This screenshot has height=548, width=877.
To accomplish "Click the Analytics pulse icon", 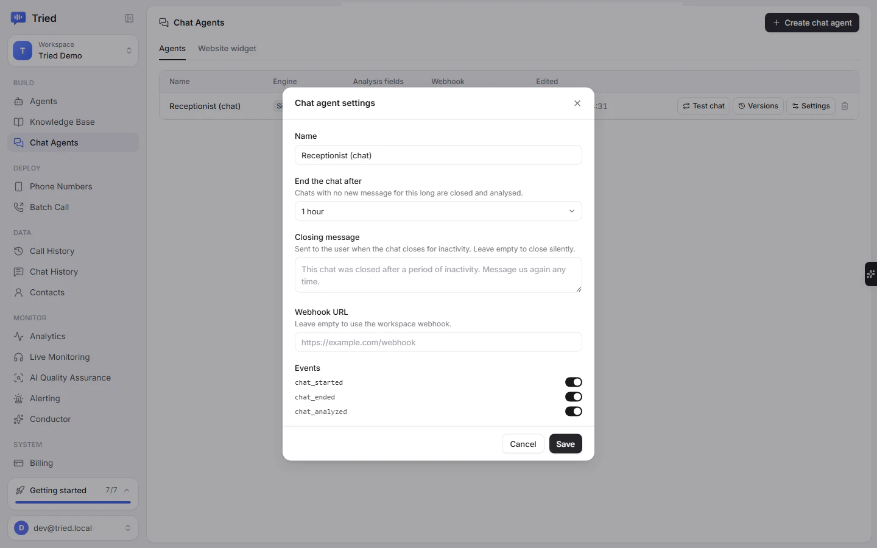I will point(19,337).
